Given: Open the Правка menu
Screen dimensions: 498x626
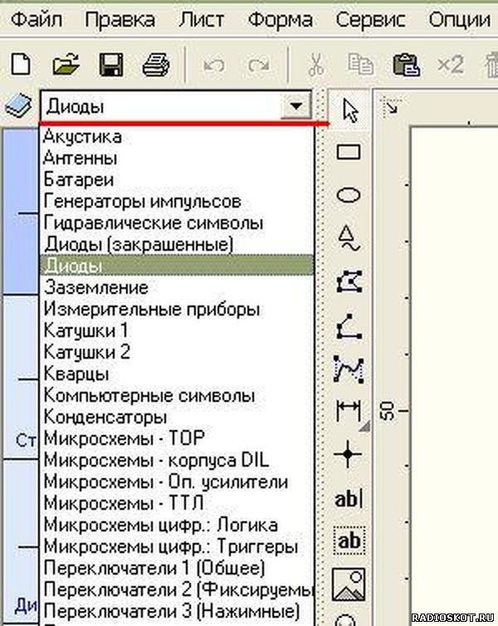Looking at the screenshot, I should click(x=120, y=20).
